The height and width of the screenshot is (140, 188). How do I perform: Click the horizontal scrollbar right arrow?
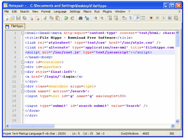(x=173, y=126)
